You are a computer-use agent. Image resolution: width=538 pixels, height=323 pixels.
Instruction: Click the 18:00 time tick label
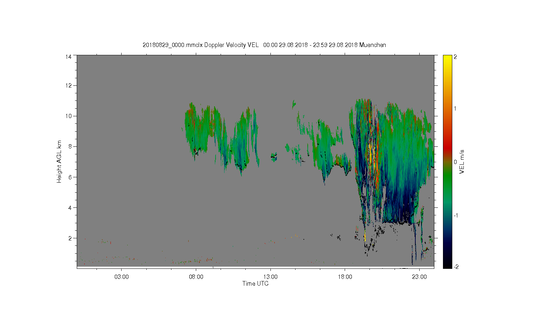click(x=345, y=277)
